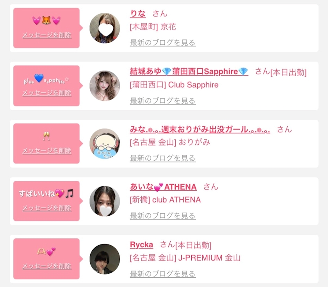
Task: View latest blog for J-PREMIUM 金山 member
Action: [x=163, y=274]
